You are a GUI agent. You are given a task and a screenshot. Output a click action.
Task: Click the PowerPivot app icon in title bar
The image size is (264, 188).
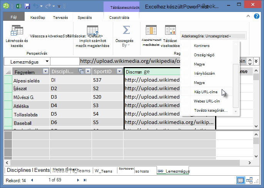pyautogui.click(x=6, y=6)
